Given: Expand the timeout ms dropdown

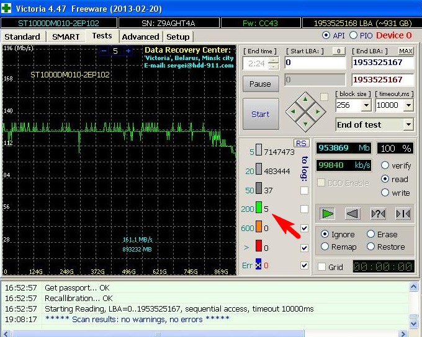Looking at the screenshot, I should [x=407, y=106].
